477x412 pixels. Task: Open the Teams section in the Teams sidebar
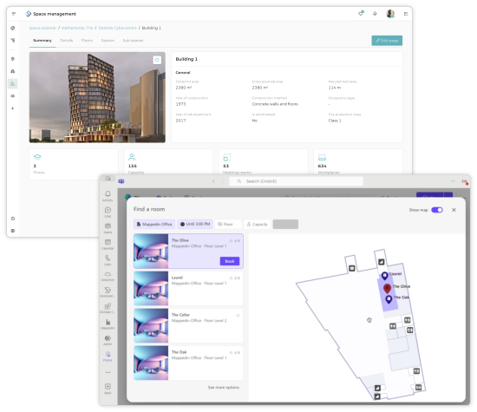[x=108, y=228]
